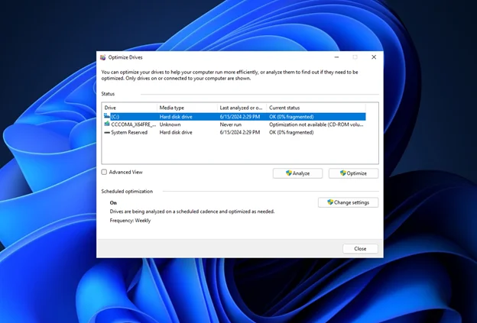Screen dimensions: 477x323
Task: Click System Reserved's 6/15/2024 2:29 PM cell
Action: click(x=240, y=132)
